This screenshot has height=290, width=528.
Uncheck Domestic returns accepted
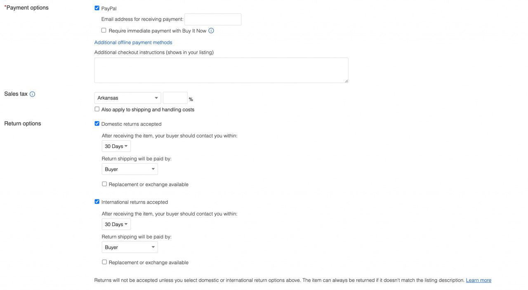[97, 123]
